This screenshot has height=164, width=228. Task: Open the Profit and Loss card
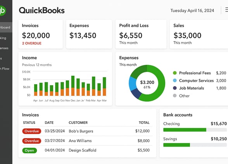[x=141, y=34]
